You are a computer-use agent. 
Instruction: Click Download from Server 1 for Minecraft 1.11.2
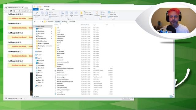(19, 37)
